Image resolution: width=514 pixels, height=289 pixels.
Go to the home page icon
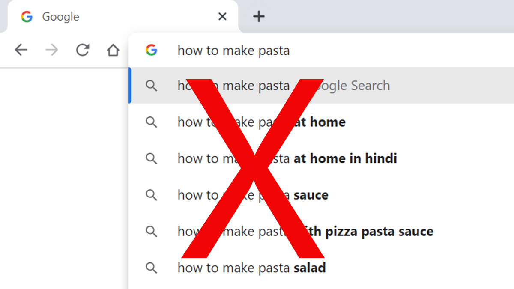tap(113, 51)
